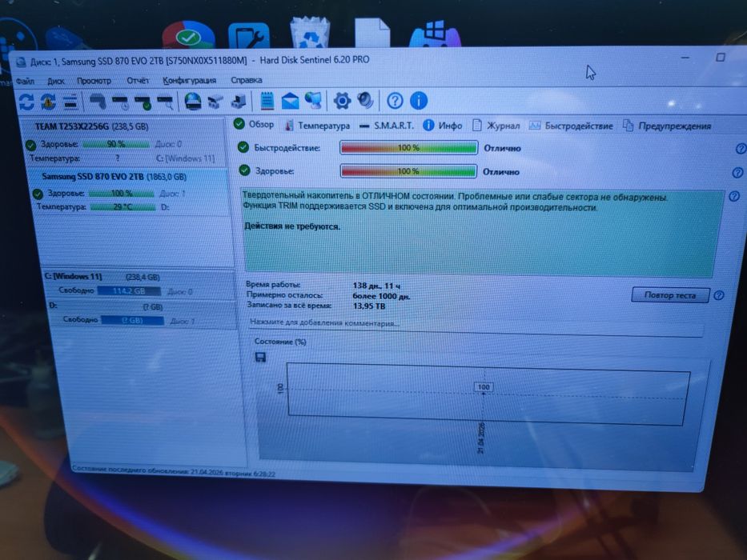Switch to the Инфо tab
This screenshot has height=560, width=747.
coord(443,126)
